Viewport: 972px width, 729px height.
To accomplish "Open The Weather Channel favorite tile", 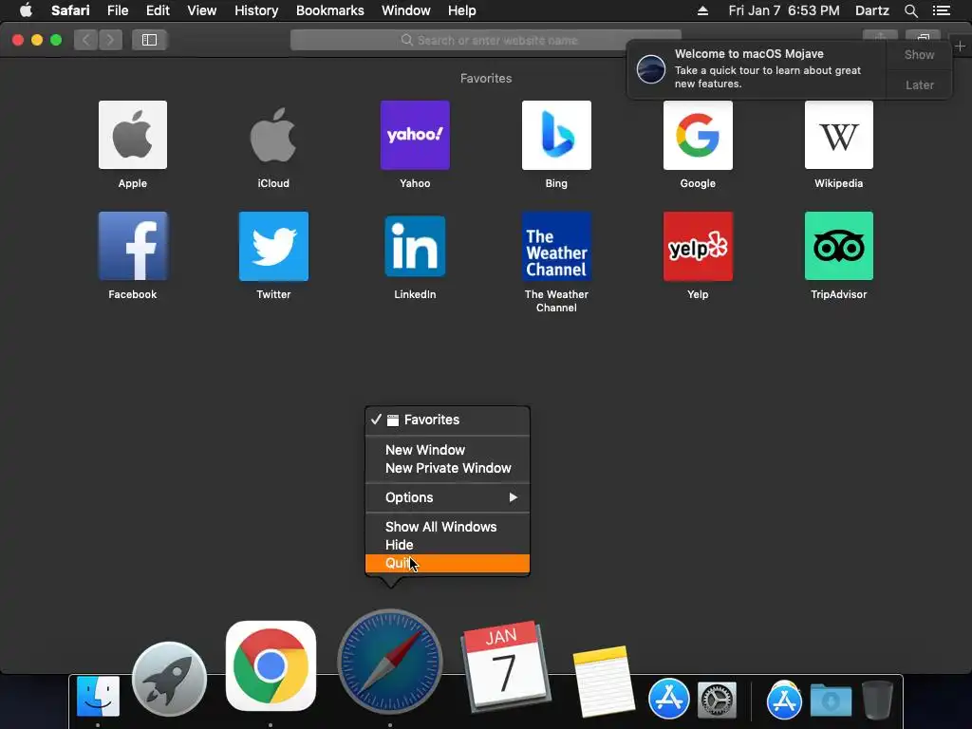I will point(556,246).
